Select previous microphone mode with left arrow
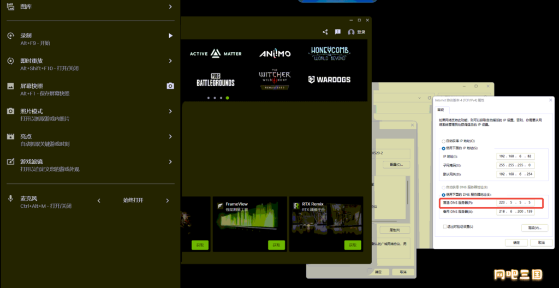Viewport: 559px width, 288px height. pyautogui.click(x=99, y=201)
